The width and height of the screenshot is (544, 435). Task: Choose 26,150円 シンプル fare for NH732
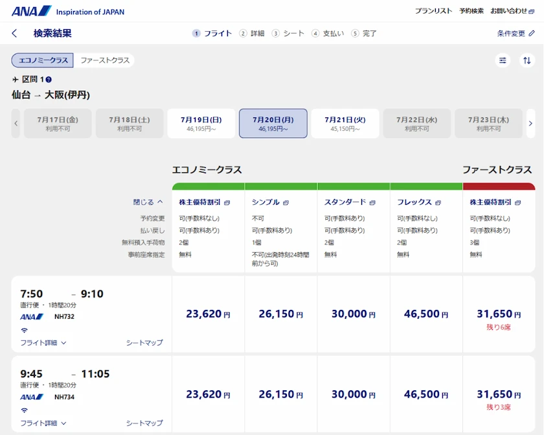(280, 314)
